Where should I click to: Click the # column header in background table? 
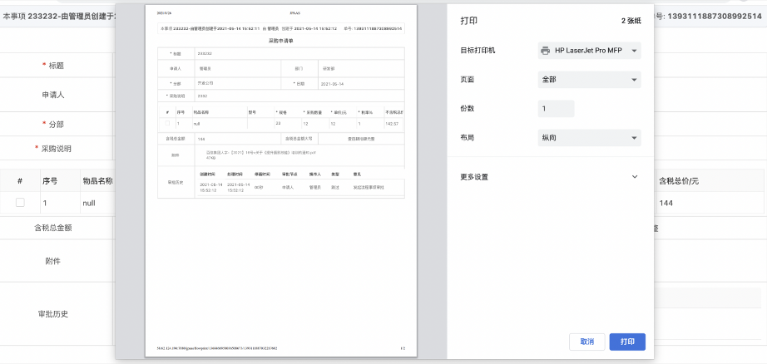point(20,181)
